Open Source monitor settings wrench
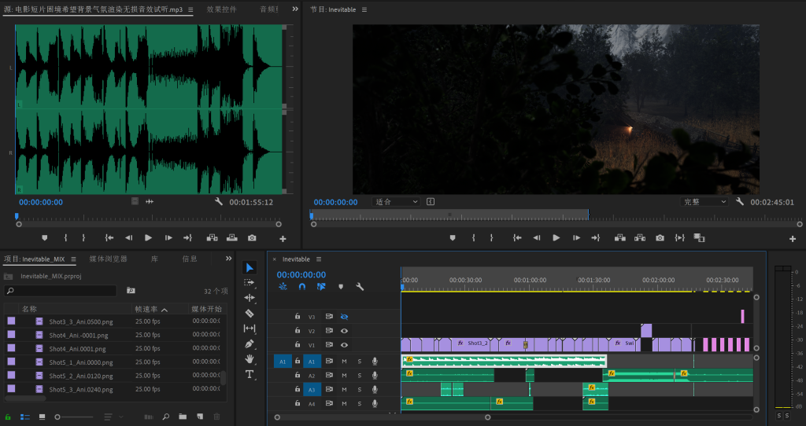 pos(219,202)
